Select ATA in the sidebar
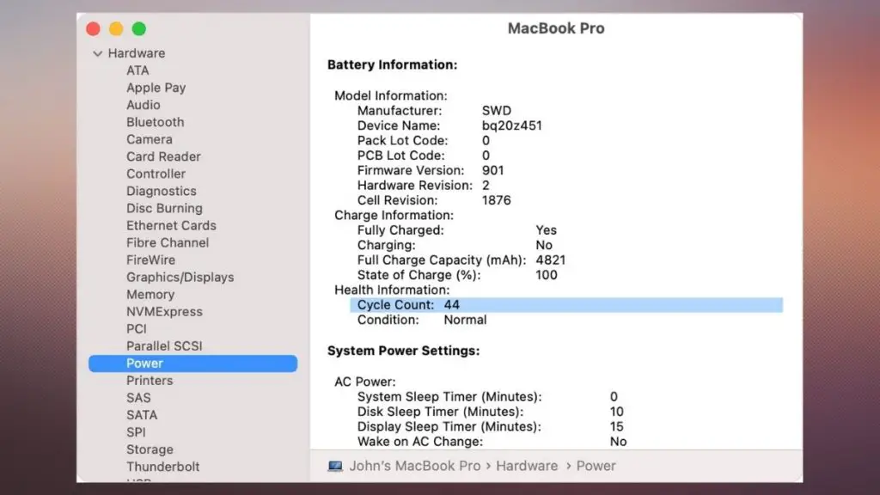880x495 pixels. tap(137, 70)
